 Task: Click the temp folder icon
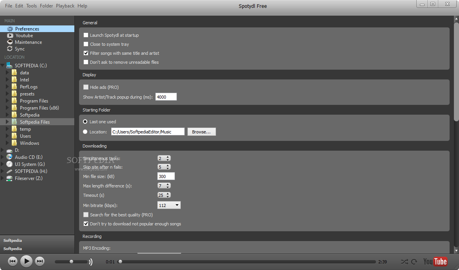point(14,129)
